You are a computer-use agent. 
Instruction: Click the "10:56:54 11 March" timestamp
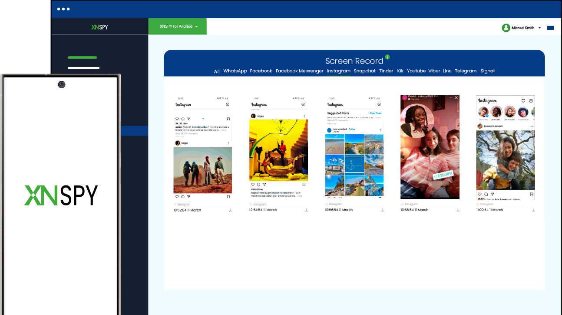click(x=339, y=210)
